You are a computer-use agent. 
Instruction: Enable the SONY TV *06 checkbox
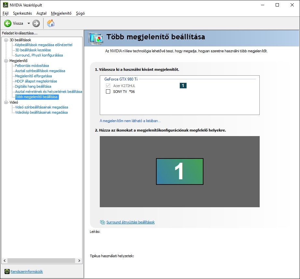click(108, 91)
